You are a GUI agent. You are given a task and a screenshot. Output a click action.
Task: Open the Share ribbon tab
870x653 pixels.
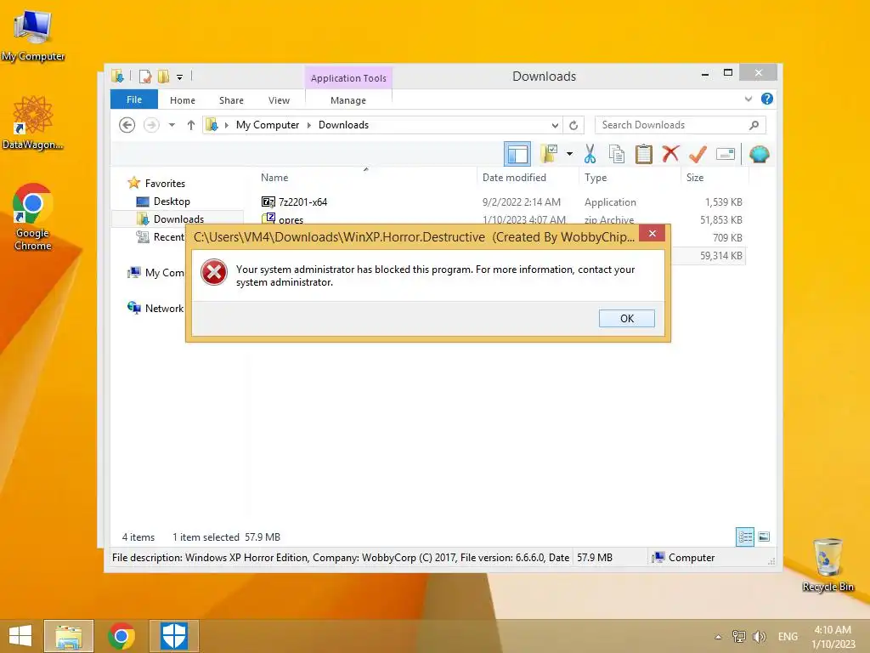(231, 100)
